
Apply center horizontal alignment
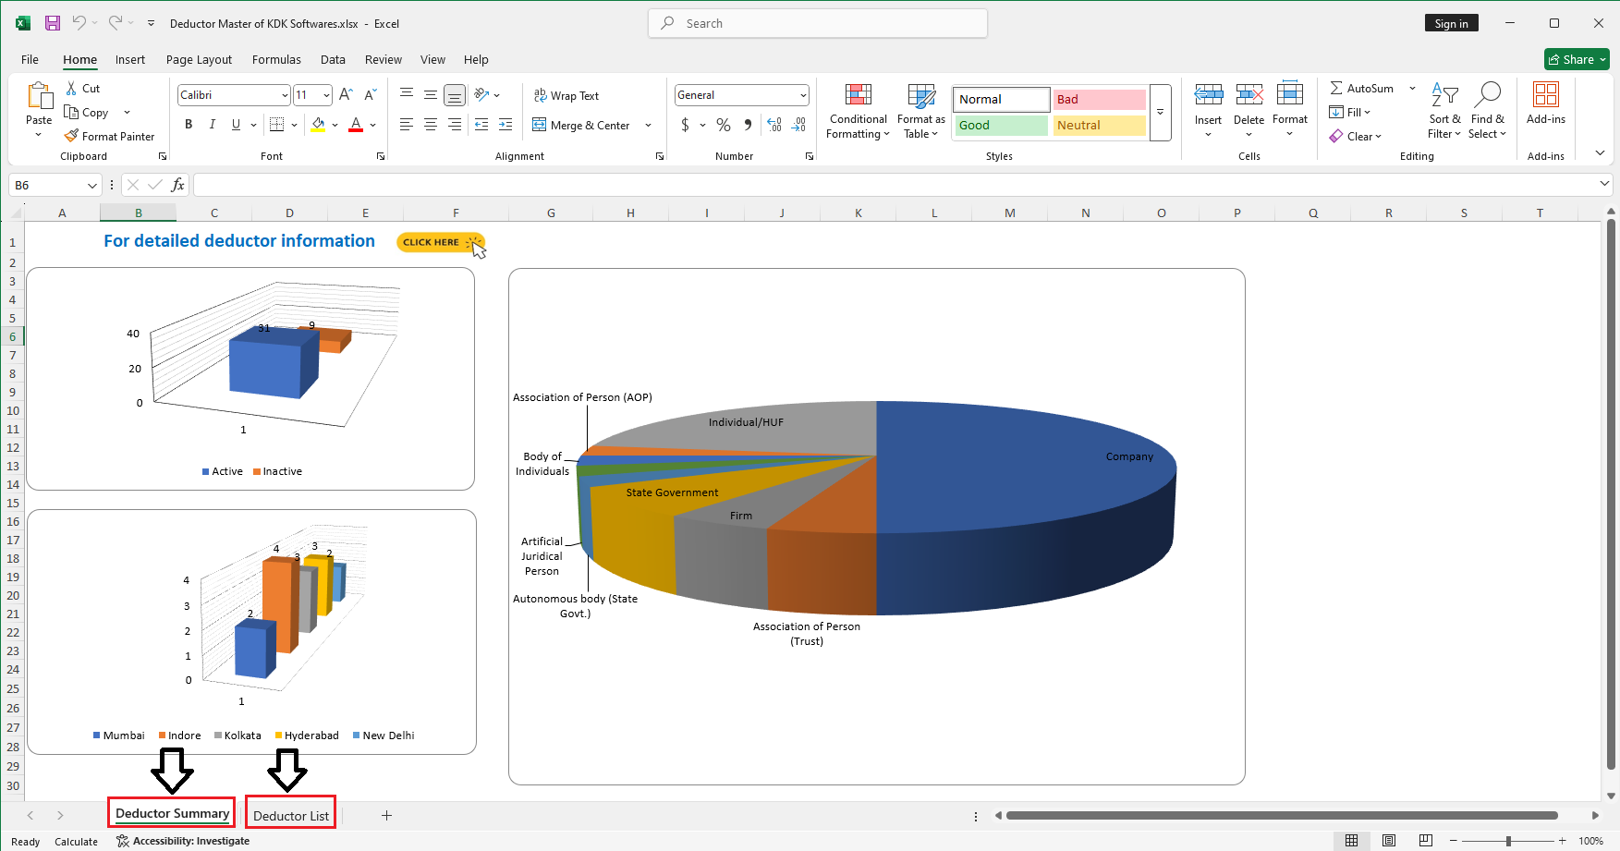pyautogui.click(x=431, y=125)
